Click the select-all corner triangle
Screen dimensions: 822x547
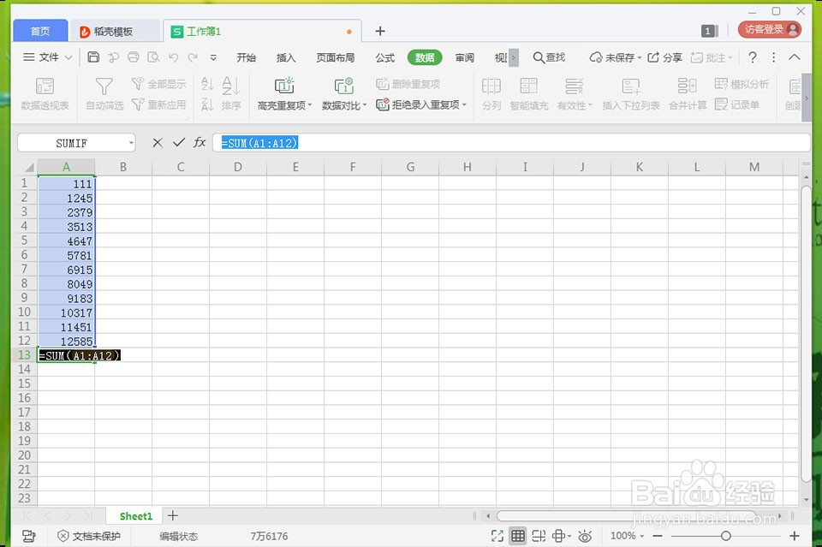[x=29, y=167]
